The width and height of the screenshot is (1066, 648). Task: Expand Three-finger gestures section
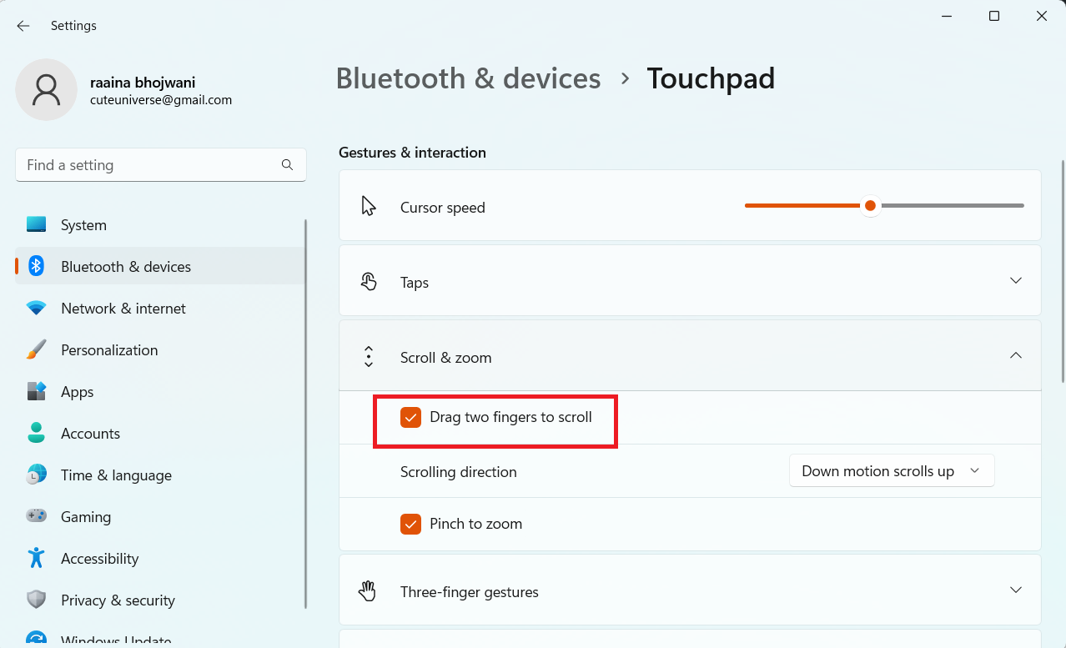coord(1015,590)
